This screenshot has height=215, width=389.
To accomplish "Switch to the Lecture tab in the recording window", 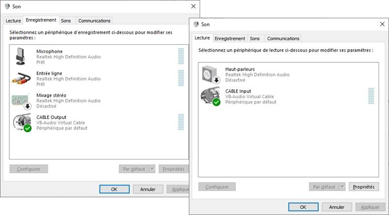I will pos(13,21).
